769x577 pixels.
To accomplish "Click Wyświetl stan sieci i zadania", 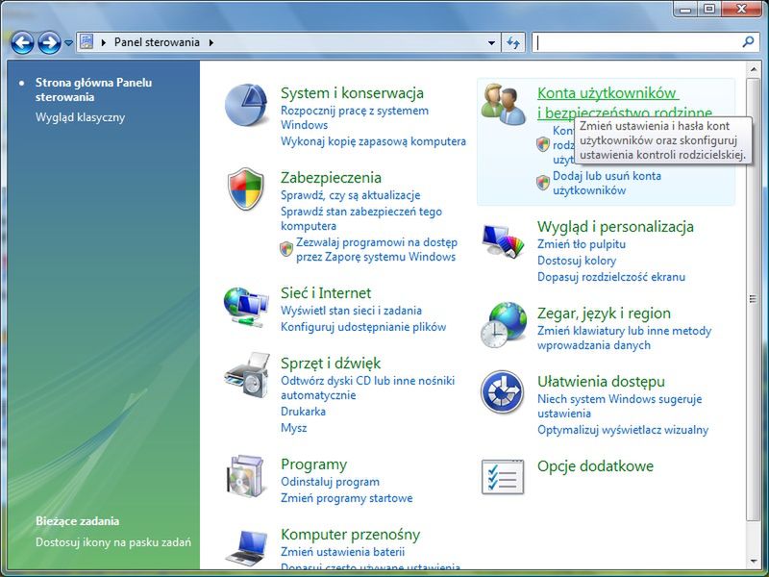I will tap(351, 311).
